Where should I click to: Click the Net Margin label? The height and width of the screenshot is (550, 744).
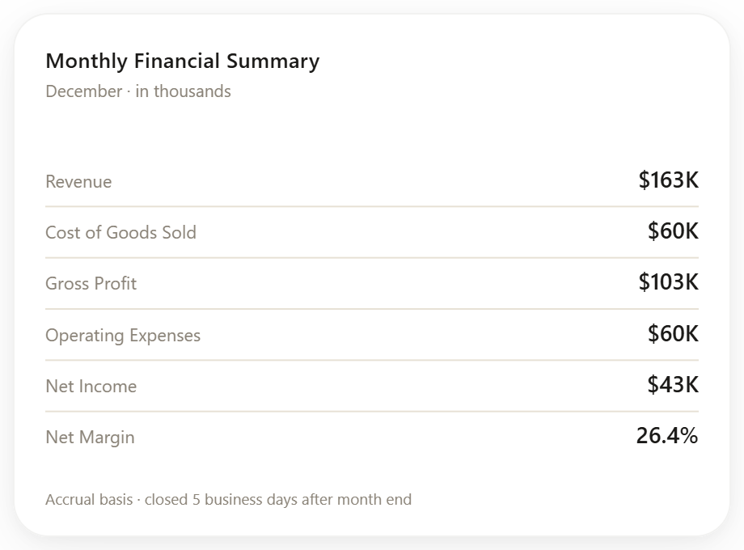click(x=90, y=438)
